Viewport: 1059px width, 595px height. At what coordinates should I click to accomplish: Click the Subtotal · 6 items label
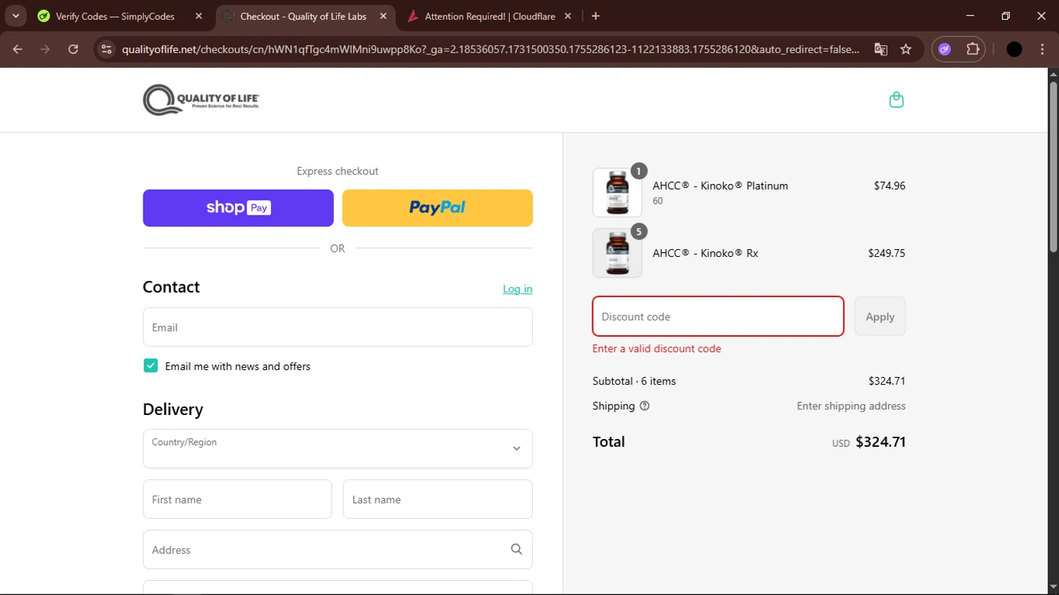pos(634,381)
